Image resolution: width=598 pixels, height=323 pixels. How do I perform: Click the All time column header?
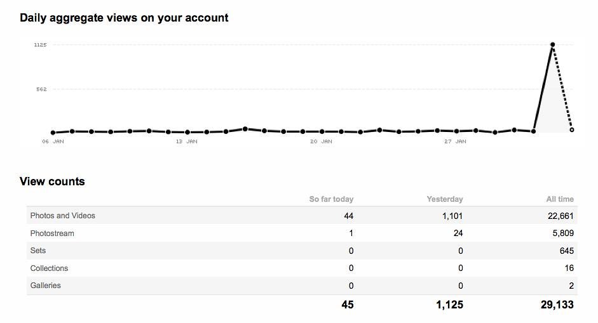pyautogui.click(x=560, y=199)
